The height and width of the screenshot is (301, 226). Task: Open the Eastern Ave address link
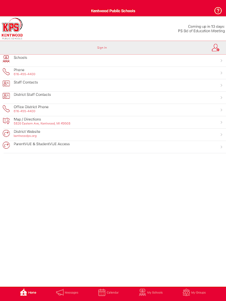(x=42, y=123)
